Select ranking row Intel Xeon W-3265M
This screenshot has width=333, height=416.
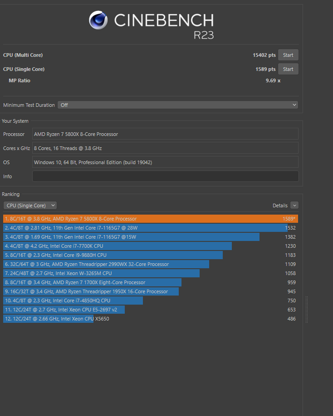[x=151, y=273]
